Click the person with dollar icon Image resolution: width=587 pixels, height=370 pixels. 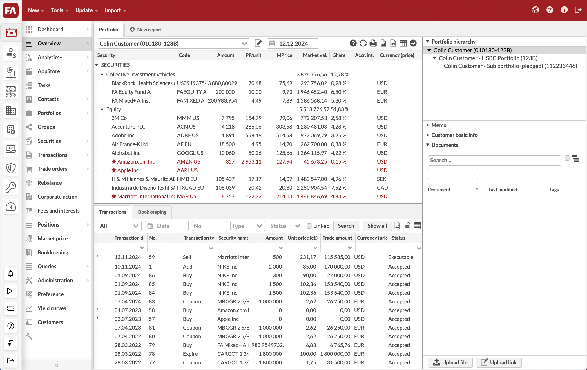[11, 53]
